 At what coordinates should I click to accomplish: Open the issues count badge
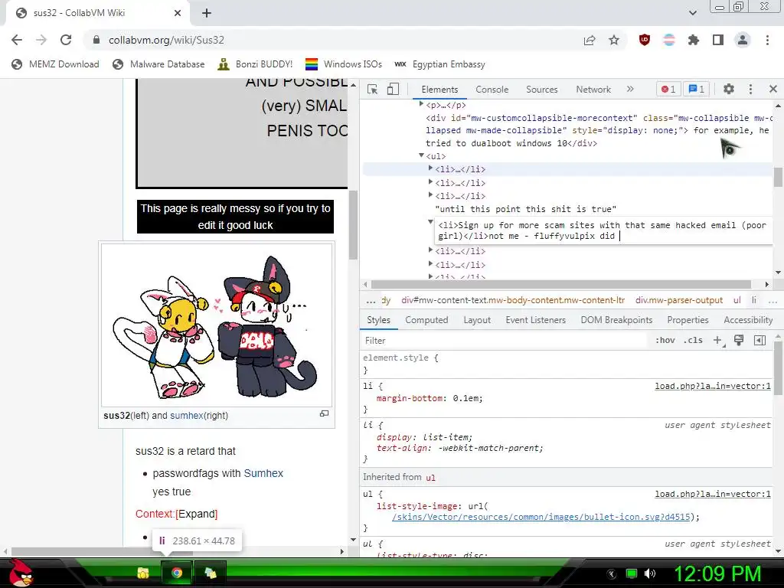pos(696,89)
